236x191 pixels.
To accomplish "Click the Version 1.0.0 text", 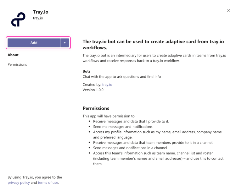I will (x=93, y=90).
